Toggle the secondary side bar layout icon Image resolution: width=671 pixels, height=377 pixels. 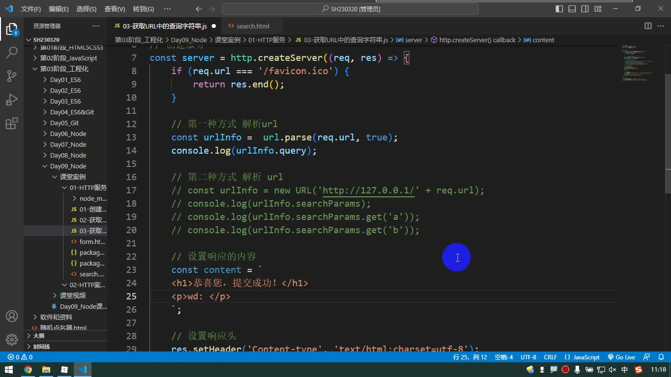coord(585,9)
